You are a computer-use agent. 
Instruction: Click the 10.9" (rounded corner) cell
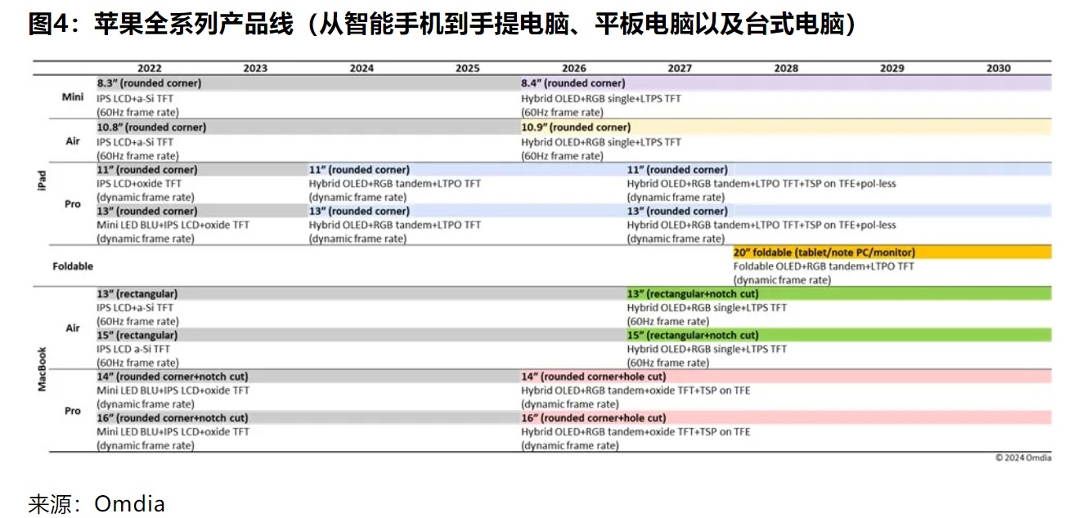[x=786, y=127]
